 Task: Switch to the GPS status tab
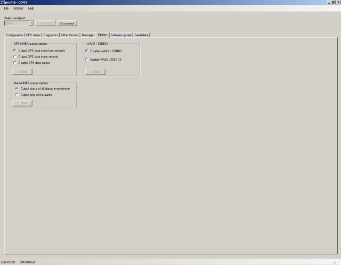(33, 35)
